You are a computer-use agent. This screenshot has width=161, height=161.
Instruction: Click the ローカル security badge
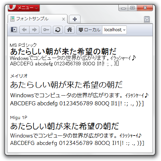(x=90, y=30)
